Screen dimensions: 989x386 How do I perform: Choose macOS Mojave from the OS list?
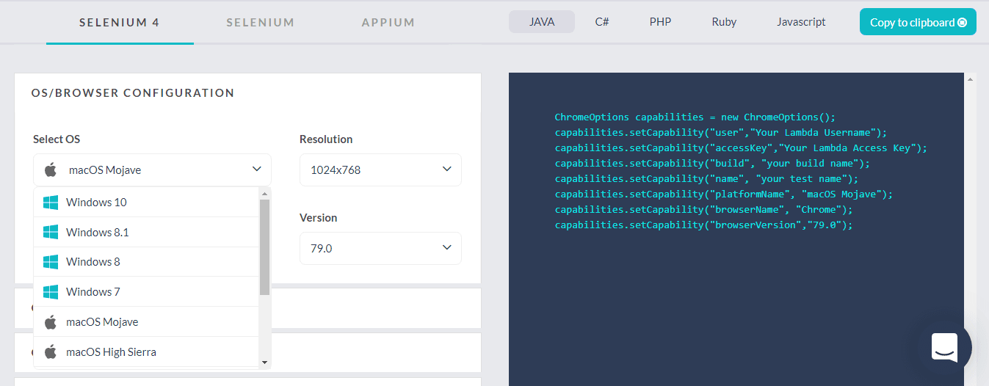pos(146,321)
